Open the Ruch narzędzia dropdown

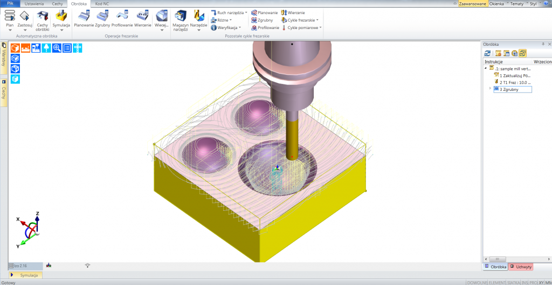(232, 12)
